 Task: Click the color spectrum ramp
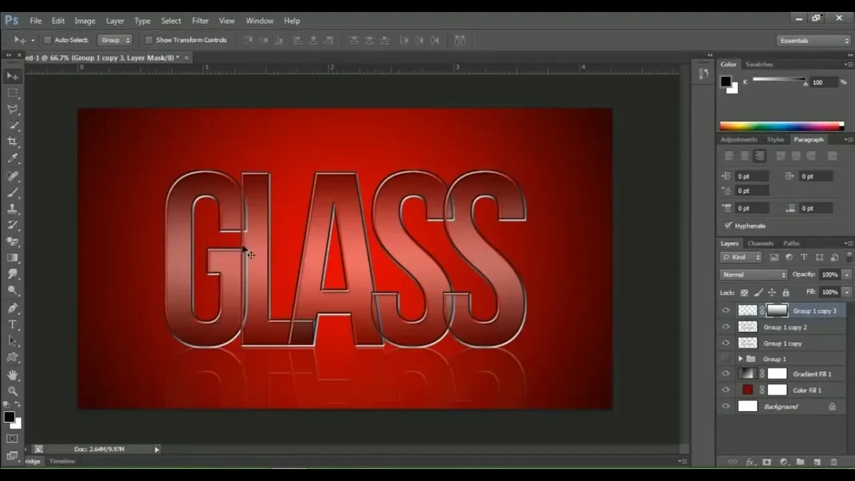pyautogui.click(x=782, y=126)
